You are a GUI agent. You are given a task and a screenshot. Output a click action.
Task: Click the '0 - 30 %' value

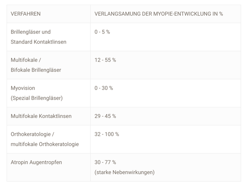(104, 88)
